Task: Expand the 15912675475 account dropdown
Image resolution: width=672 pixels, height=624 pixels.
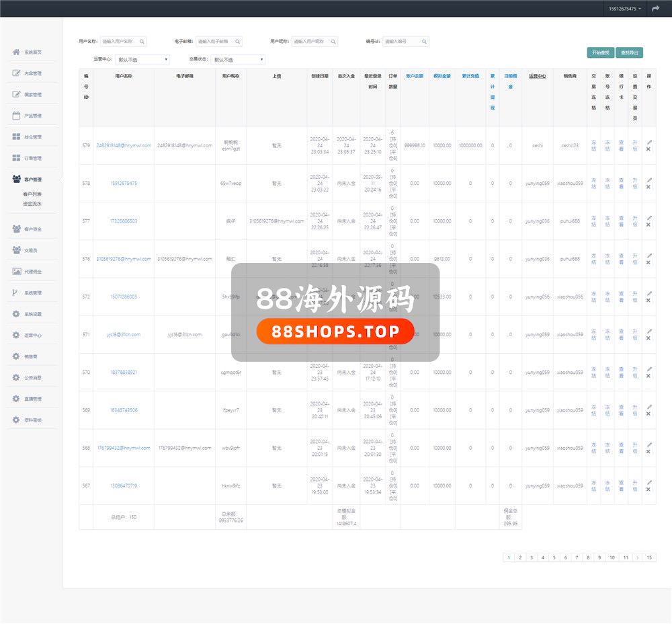Action: click(x=624, y=9)
